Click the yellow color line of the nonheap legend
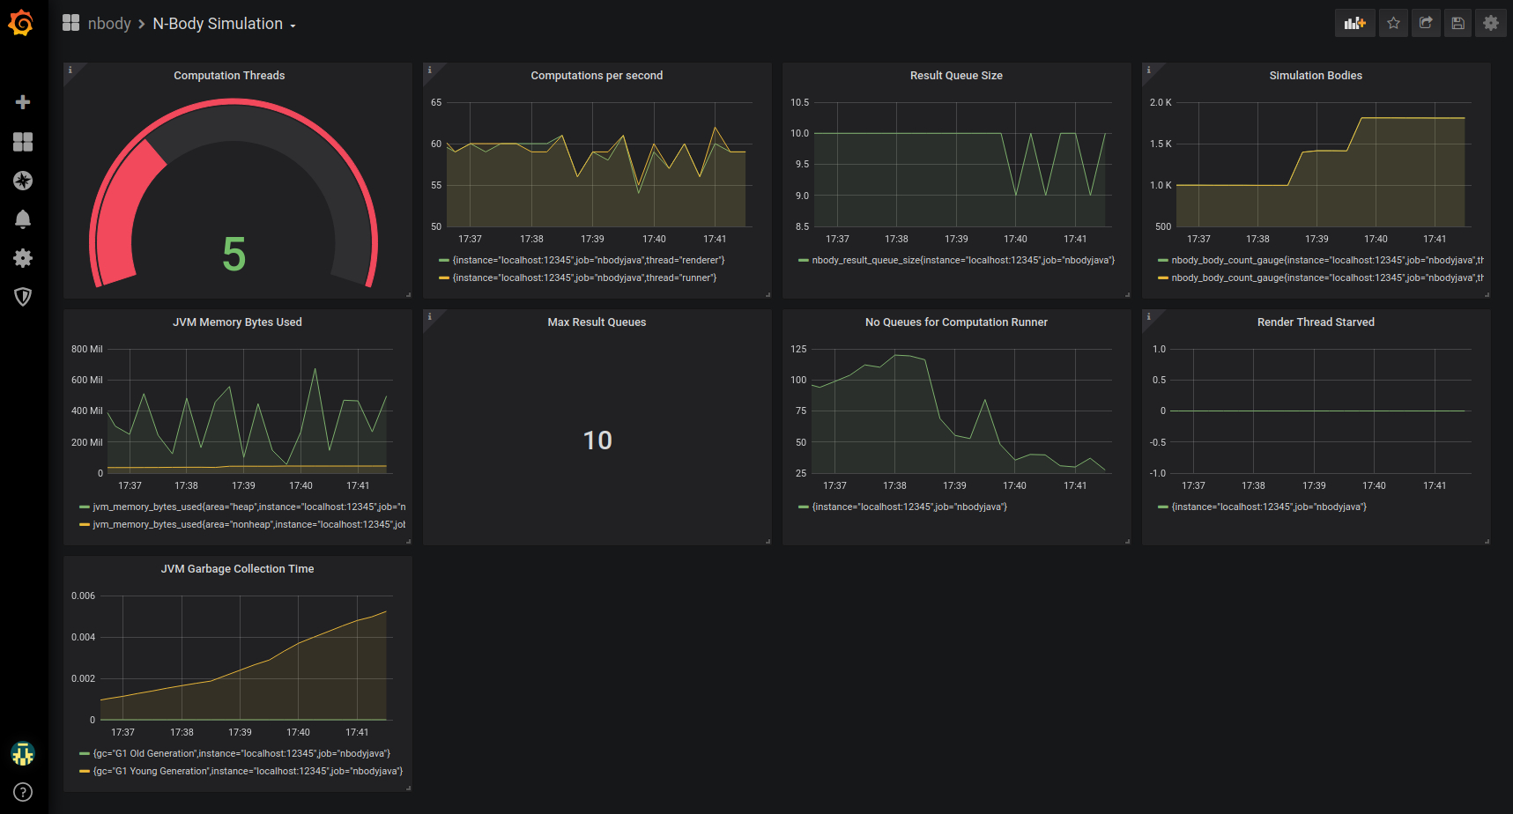 click(x=85, y=525)
